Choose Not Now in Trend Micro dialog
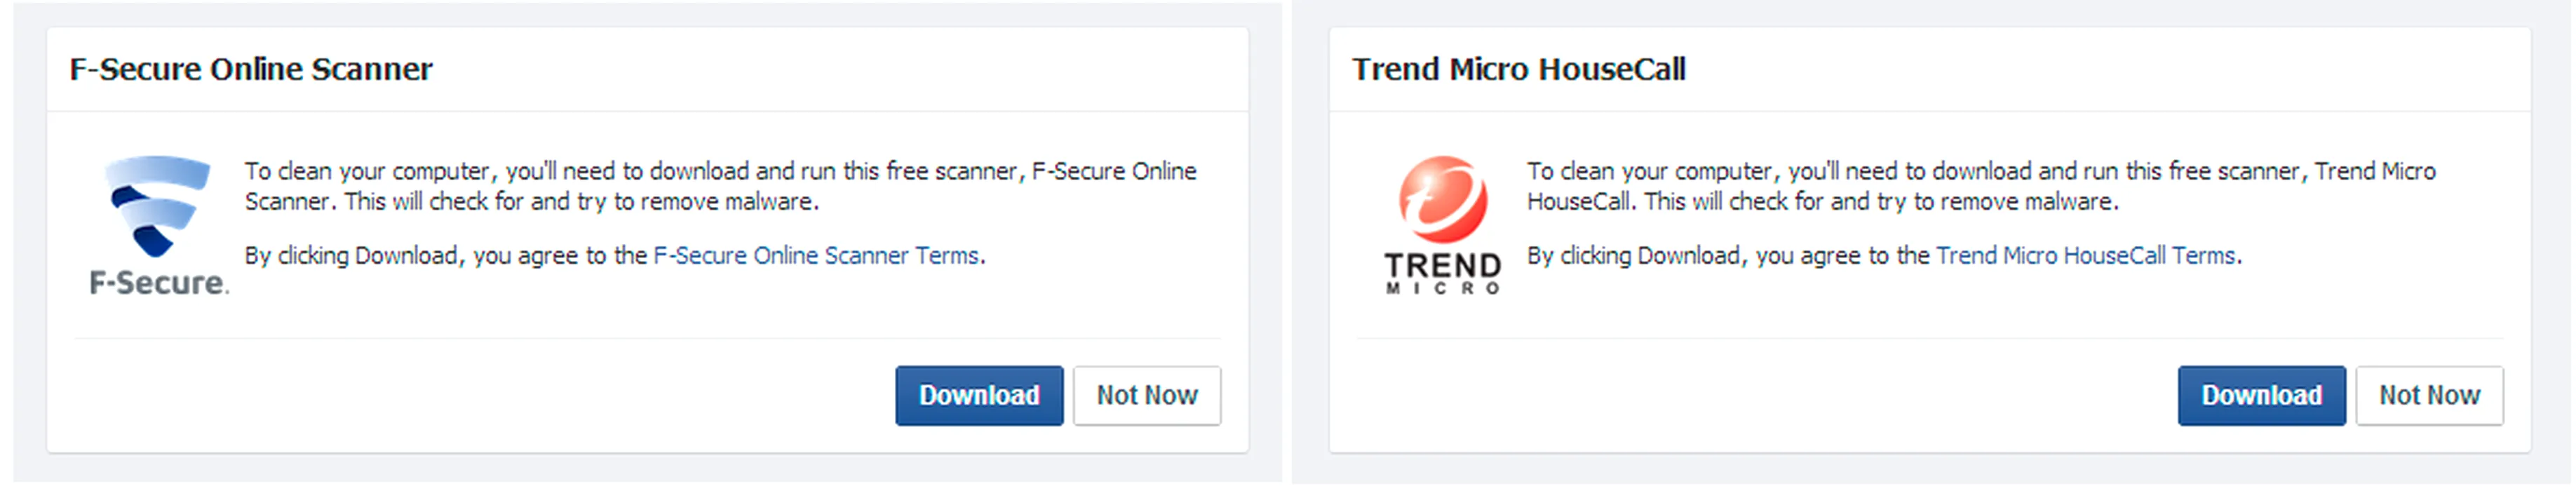 pos(2429,396)
